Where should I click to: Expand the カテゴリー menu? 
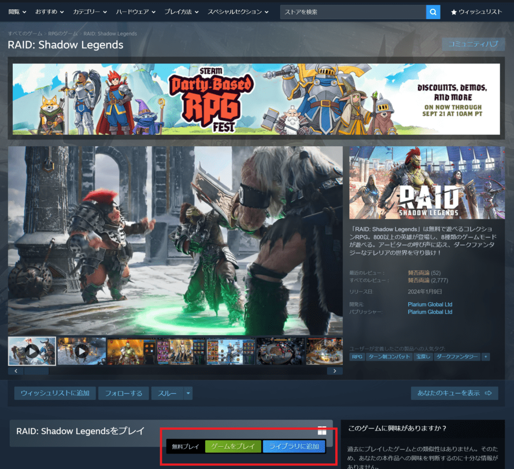tap(90, 12)
